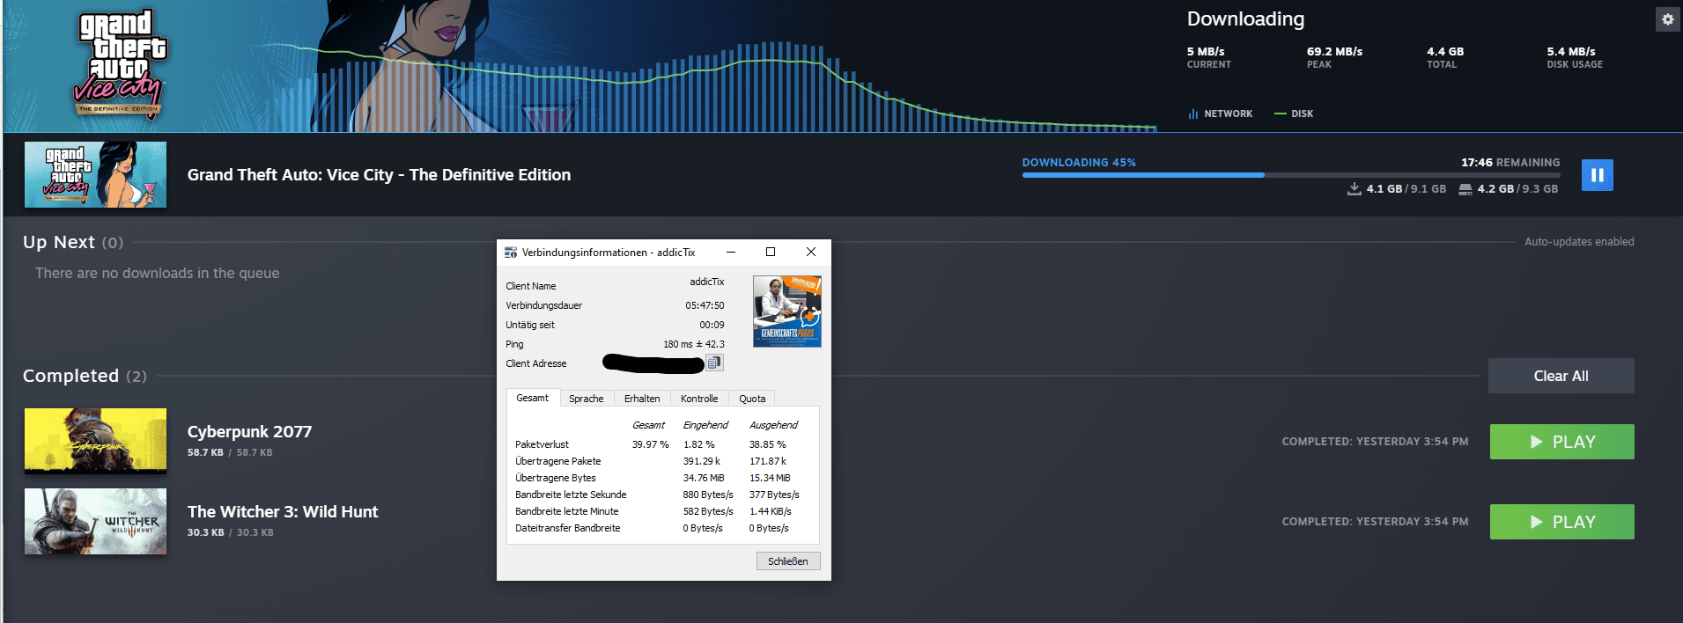The width and height of the screenshot is (1683, 623).
Task: Copy the client address with copy icon
Action: coord(714,363)
